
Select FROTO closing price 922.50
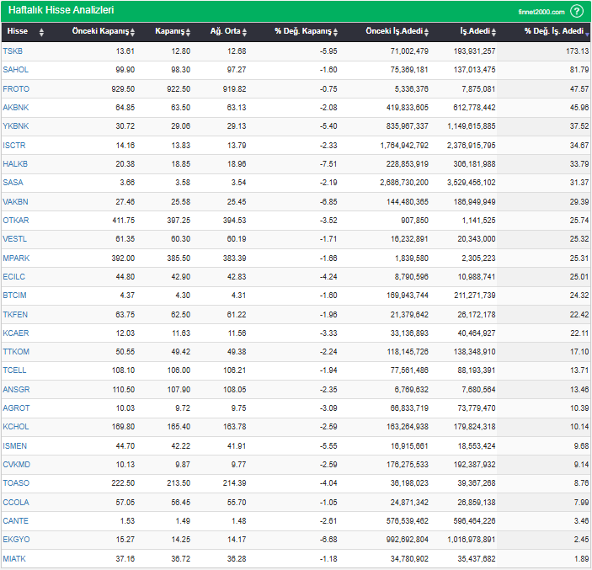[179, 88]
